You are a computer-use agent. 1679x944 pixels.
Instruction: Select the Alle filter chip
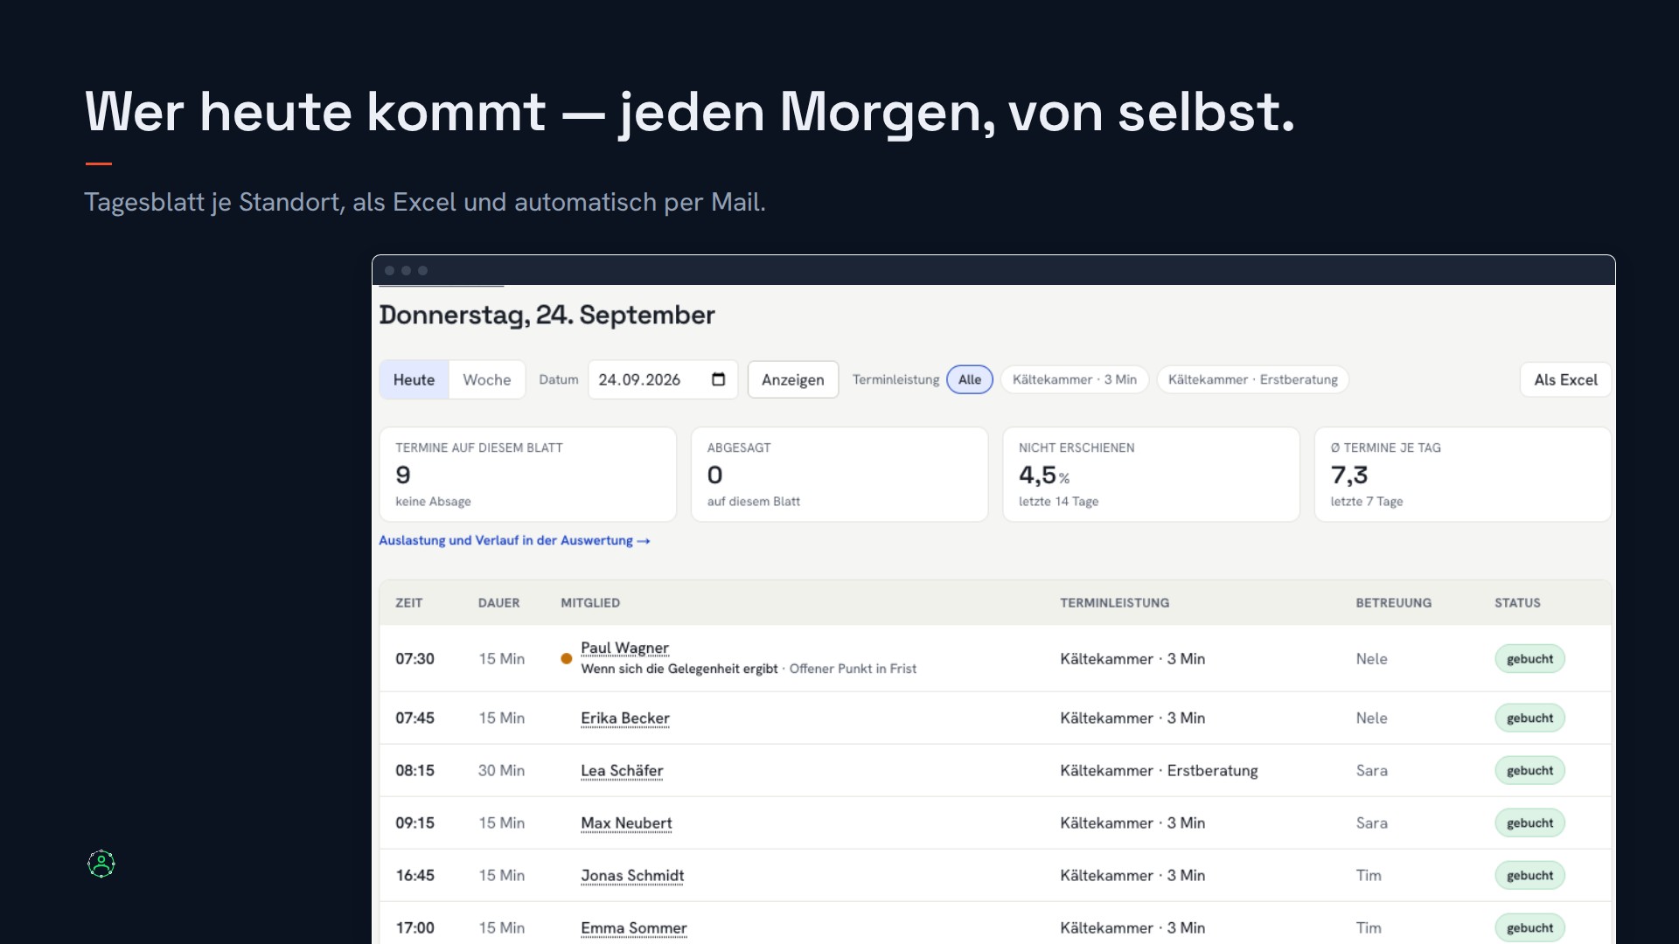pyautogui.click(x=970, y=379)
